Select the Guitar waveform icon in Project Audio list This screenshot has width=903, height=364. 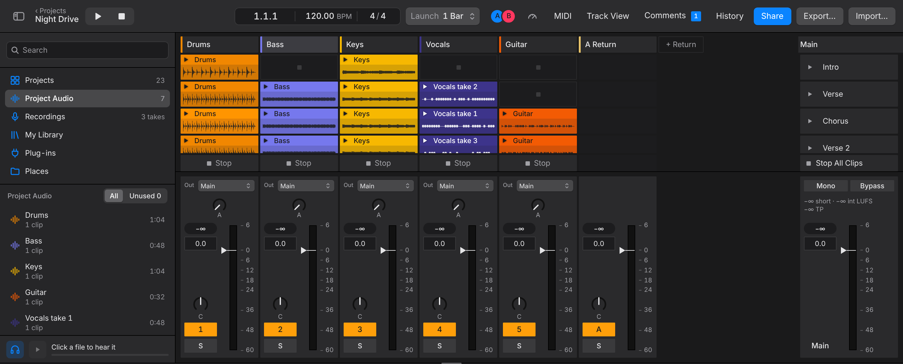(x=15, y=297)
